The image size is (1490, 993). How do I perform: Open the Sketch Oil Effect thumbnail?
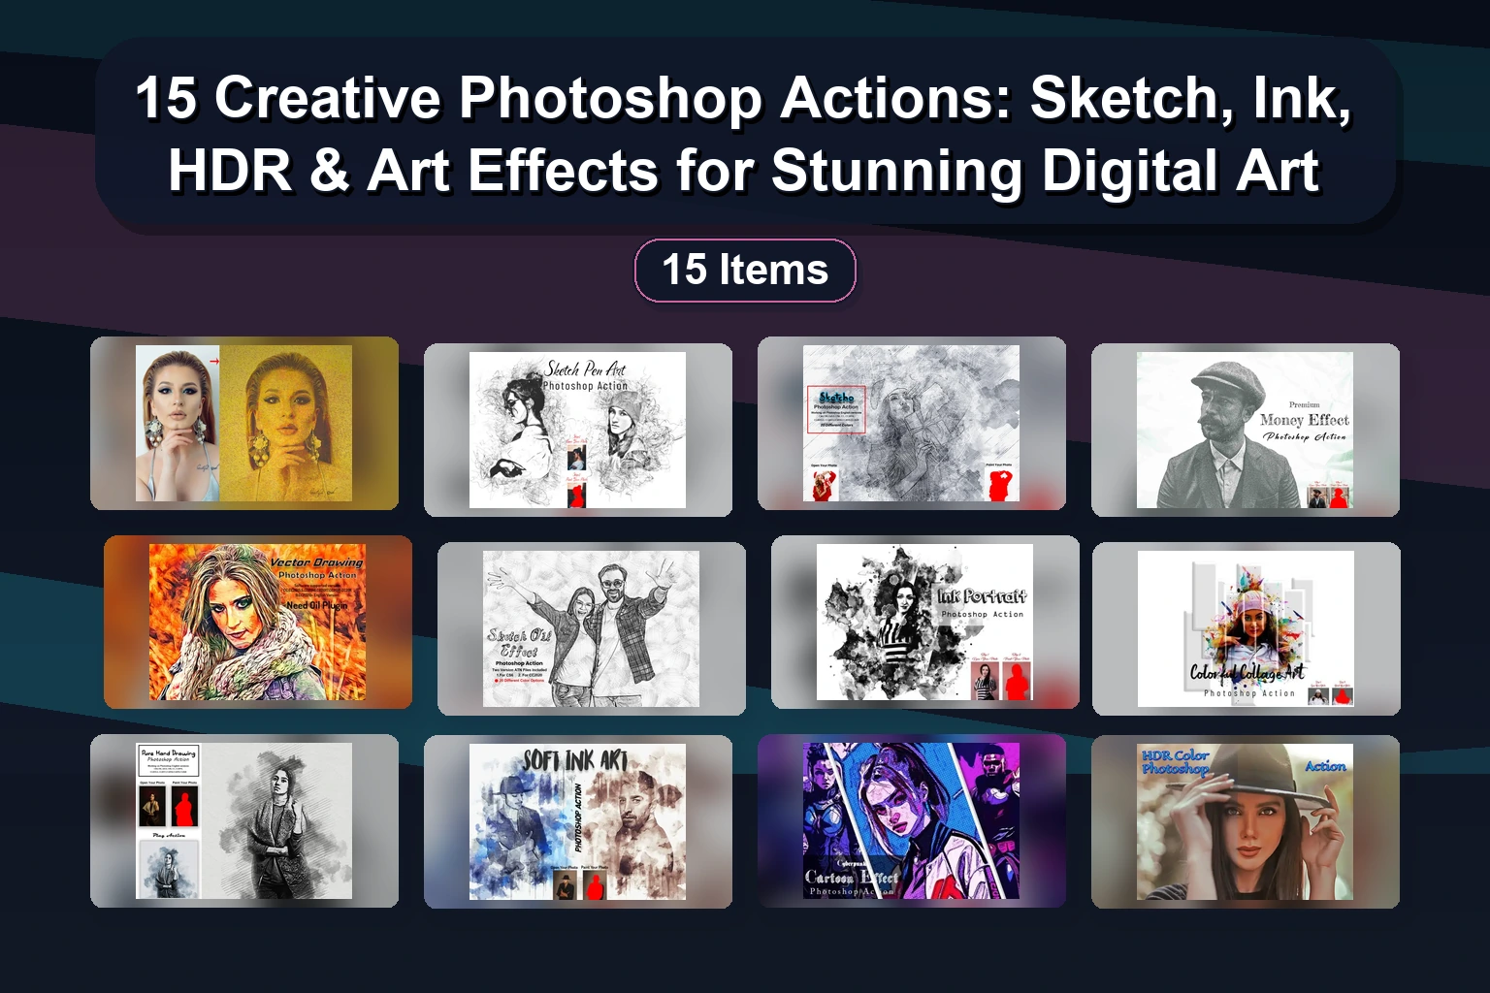pos(592,628)
